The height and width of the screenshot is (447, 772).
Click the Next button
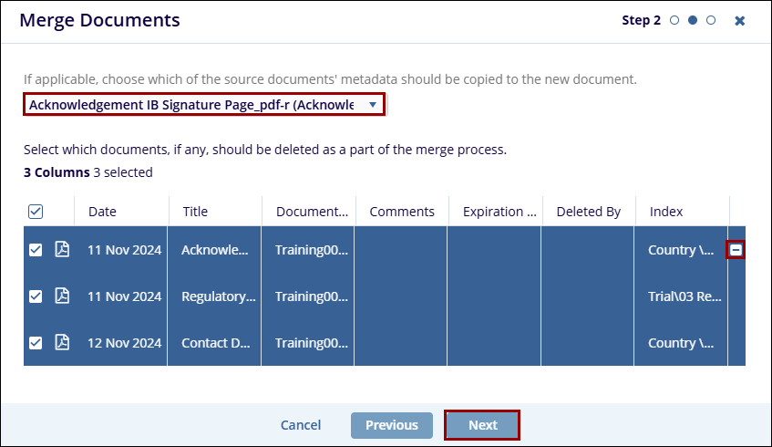[482, 425]
